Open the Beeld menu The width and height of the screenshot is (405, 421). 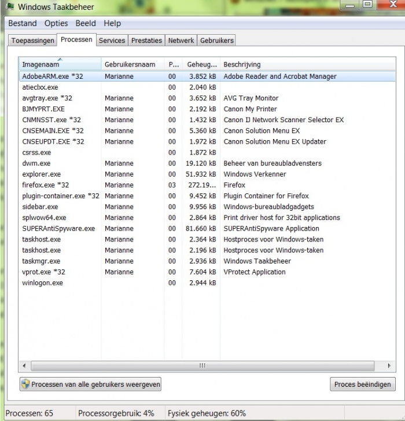point(86,23)
